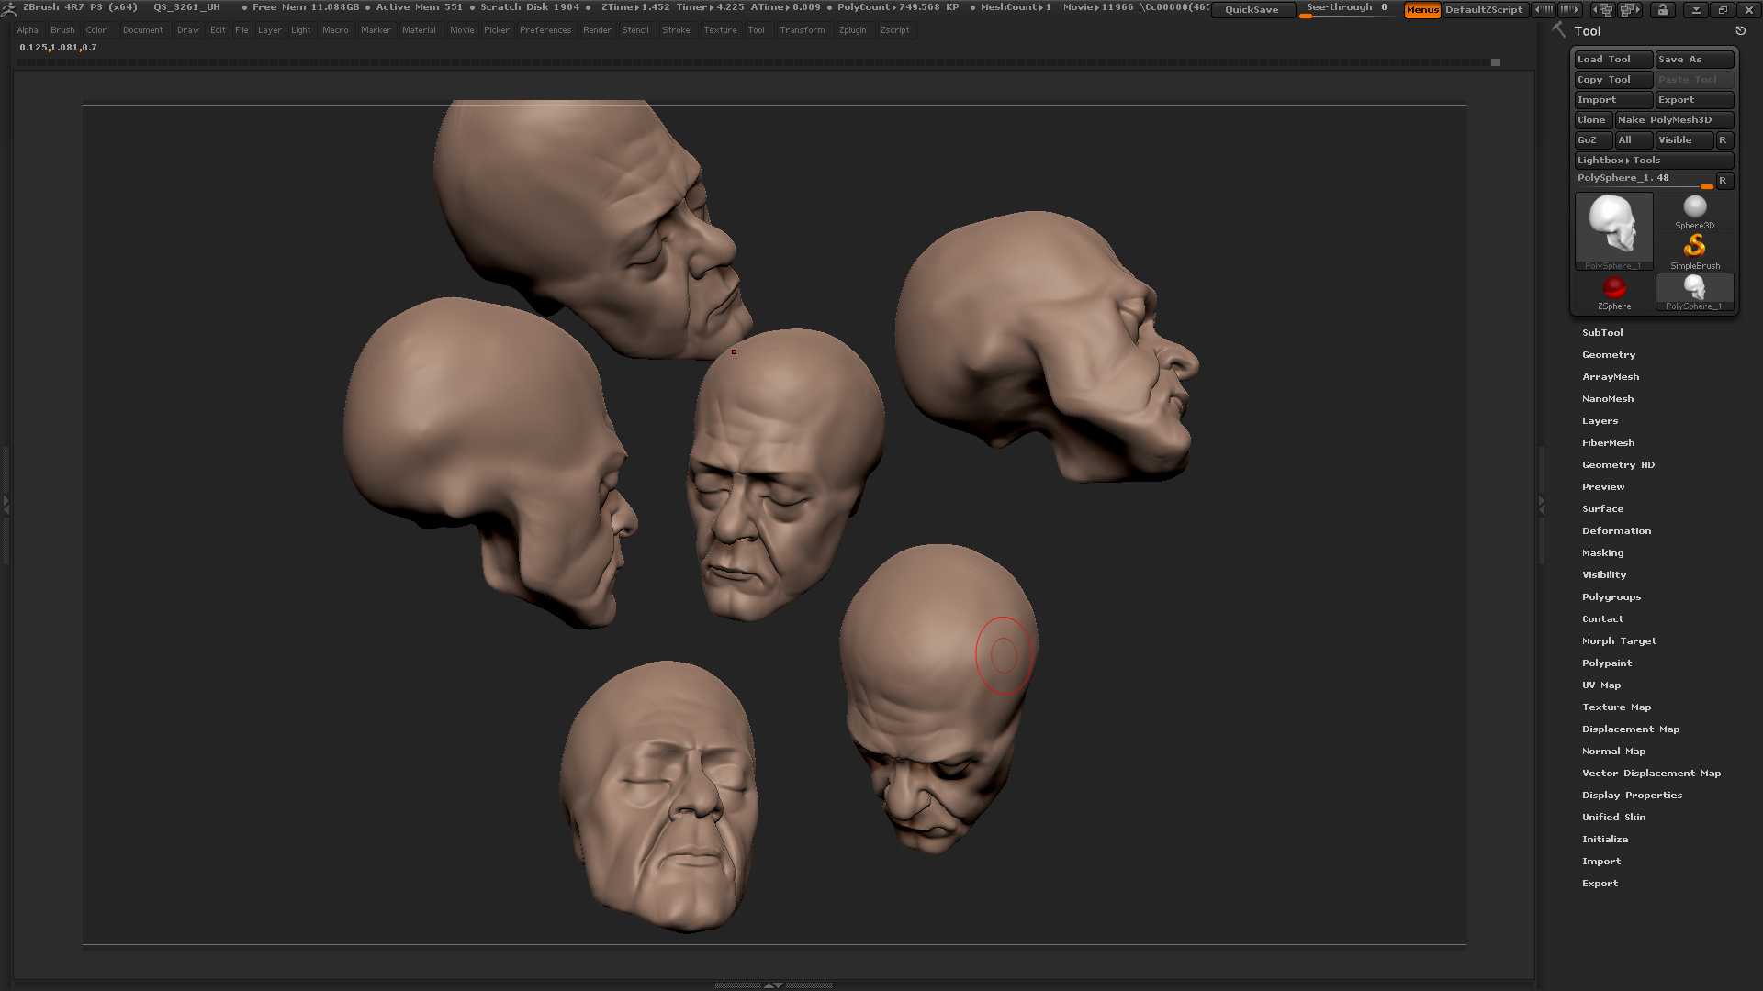
Task: Choose the red ZSphere tool
Action: [x=1613, y=292]
